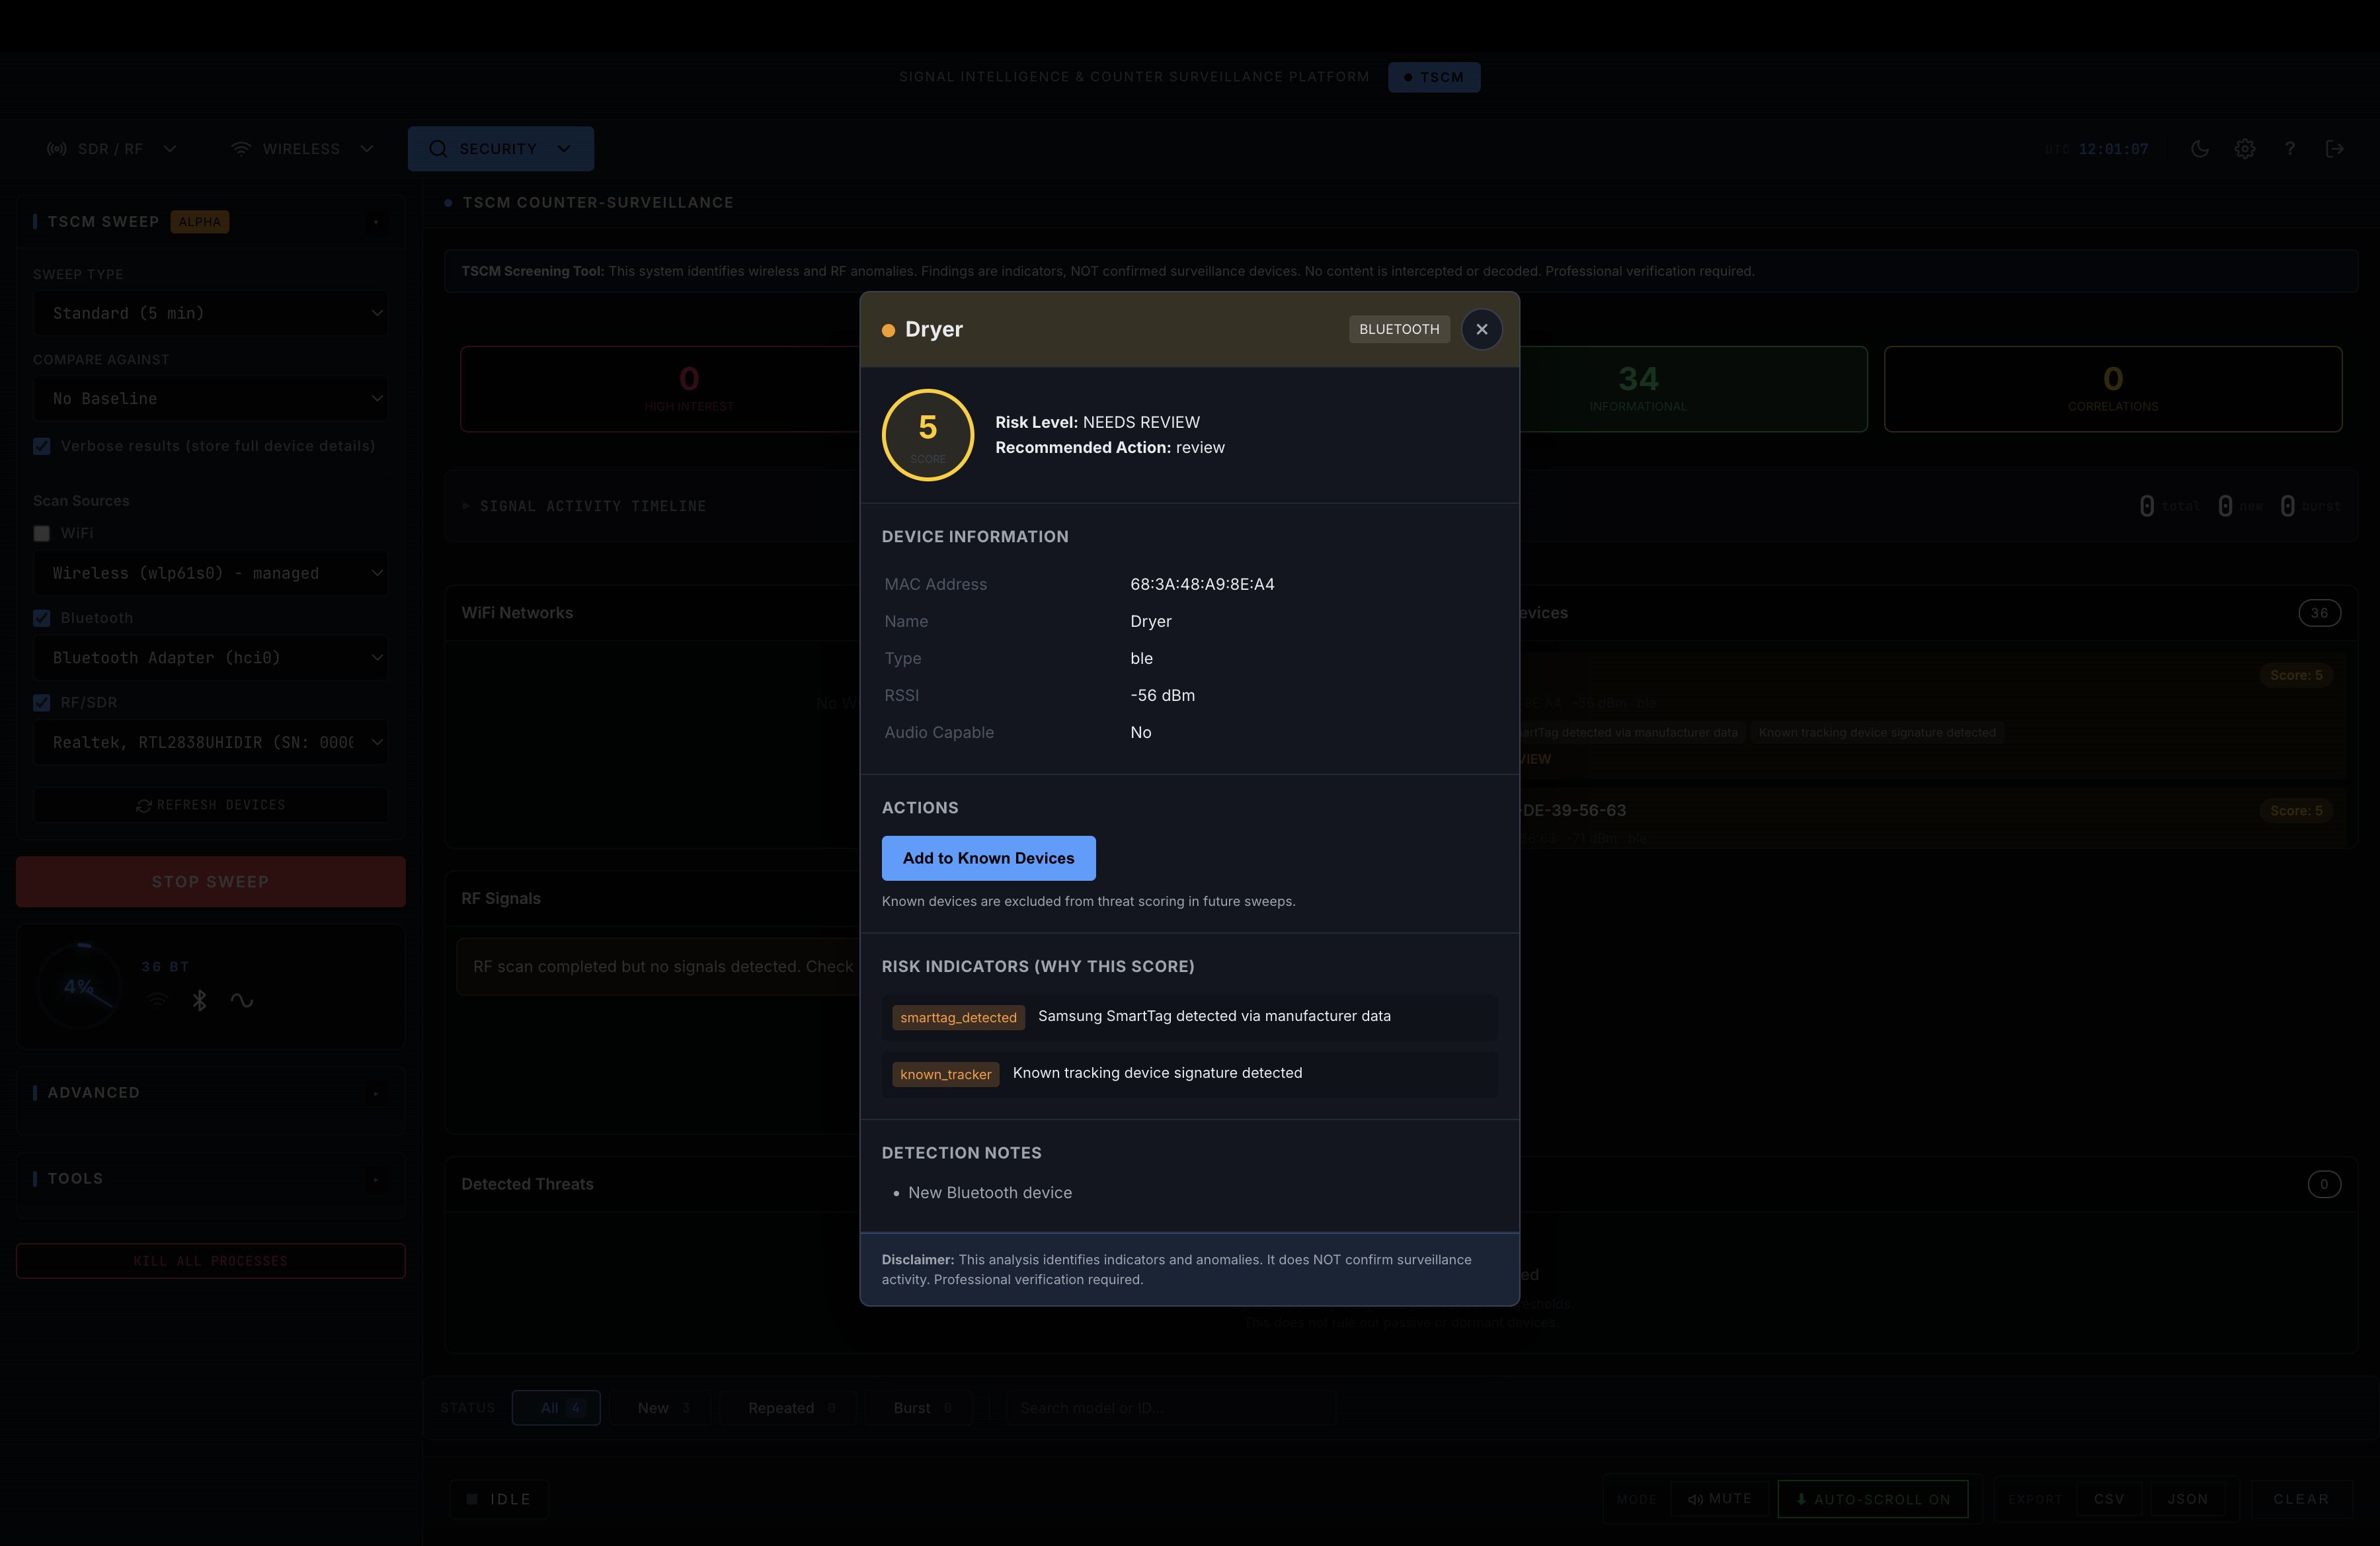The image size is (2380, 1546).
Task: Click the Bluetooth icon in sweep status
Action: 199,1000
